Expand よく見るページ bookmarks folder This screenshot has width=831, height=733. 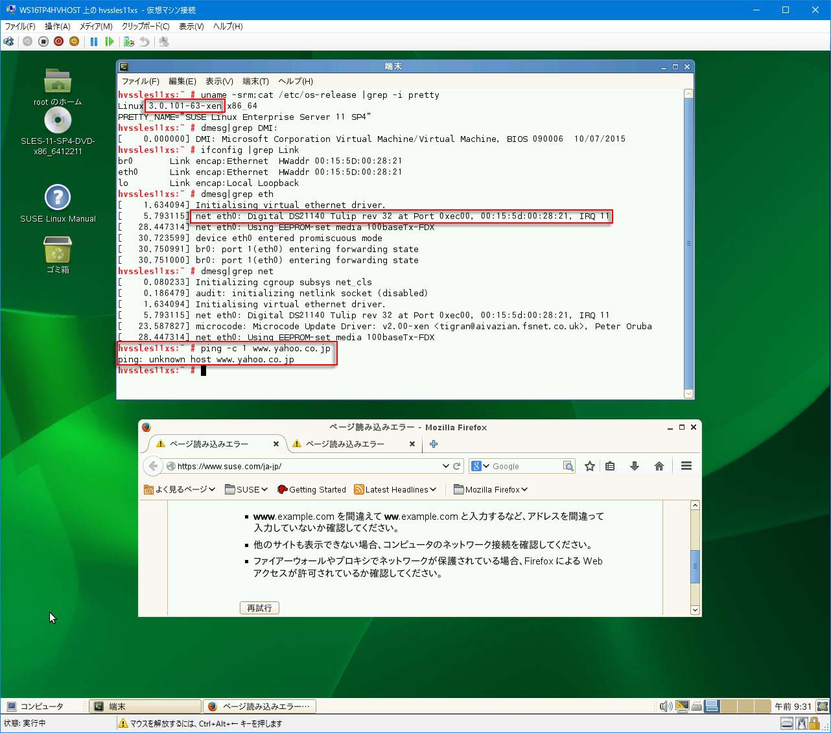tap(180, 489)
